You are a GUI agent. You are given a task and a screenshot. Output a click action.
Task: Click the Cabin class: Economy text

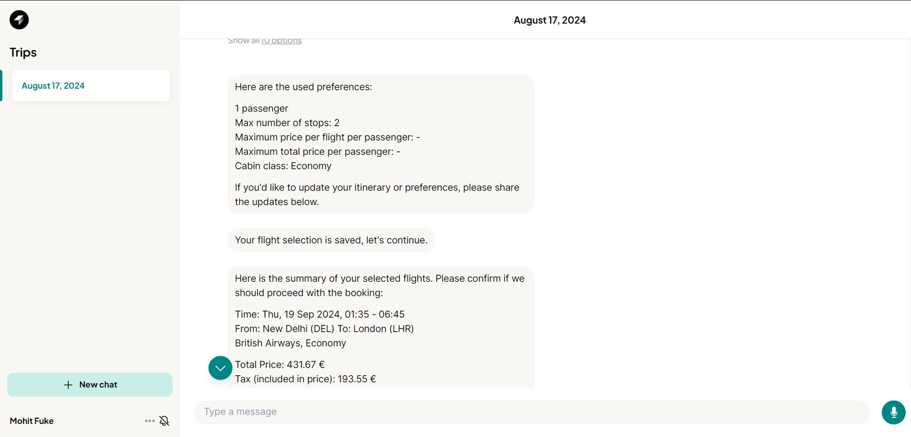click(x=283, y=166)
